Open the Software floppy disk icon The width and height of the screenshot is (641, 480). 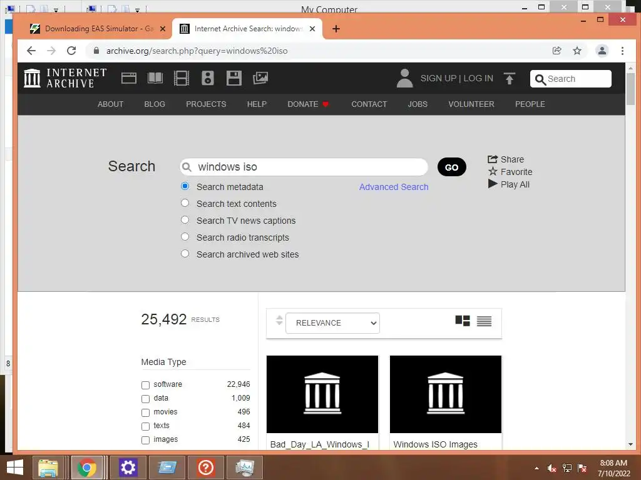234,78
